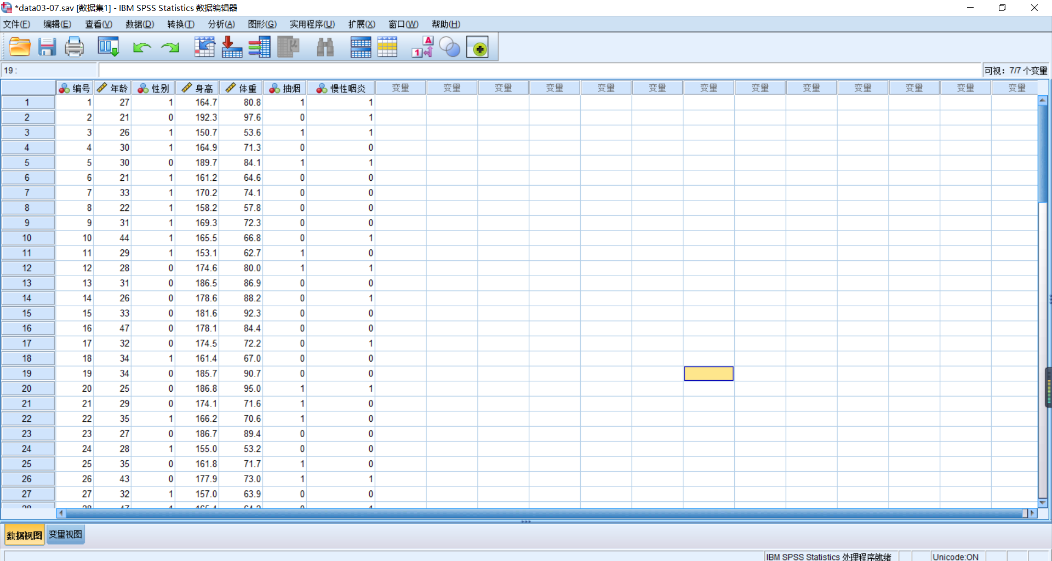Click the horizontal scrollbar left arrow

(x=61, y=513)
